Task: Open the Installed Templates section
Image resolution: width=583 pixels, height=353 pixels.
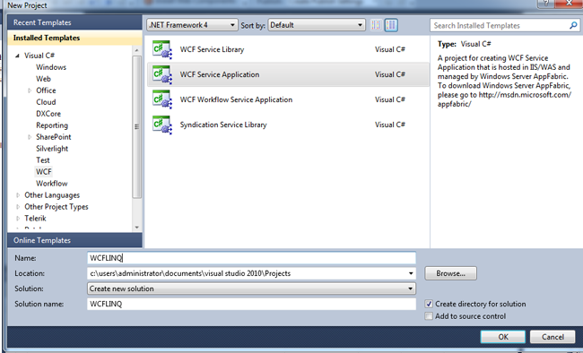Action: point(74,38)
